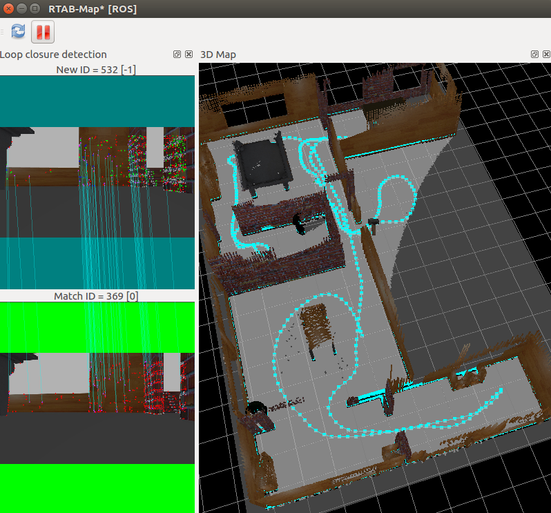The width and height of the screenshot is (551, 513).
Task: Click the 3D Map panel title
Action: [218, 54]
